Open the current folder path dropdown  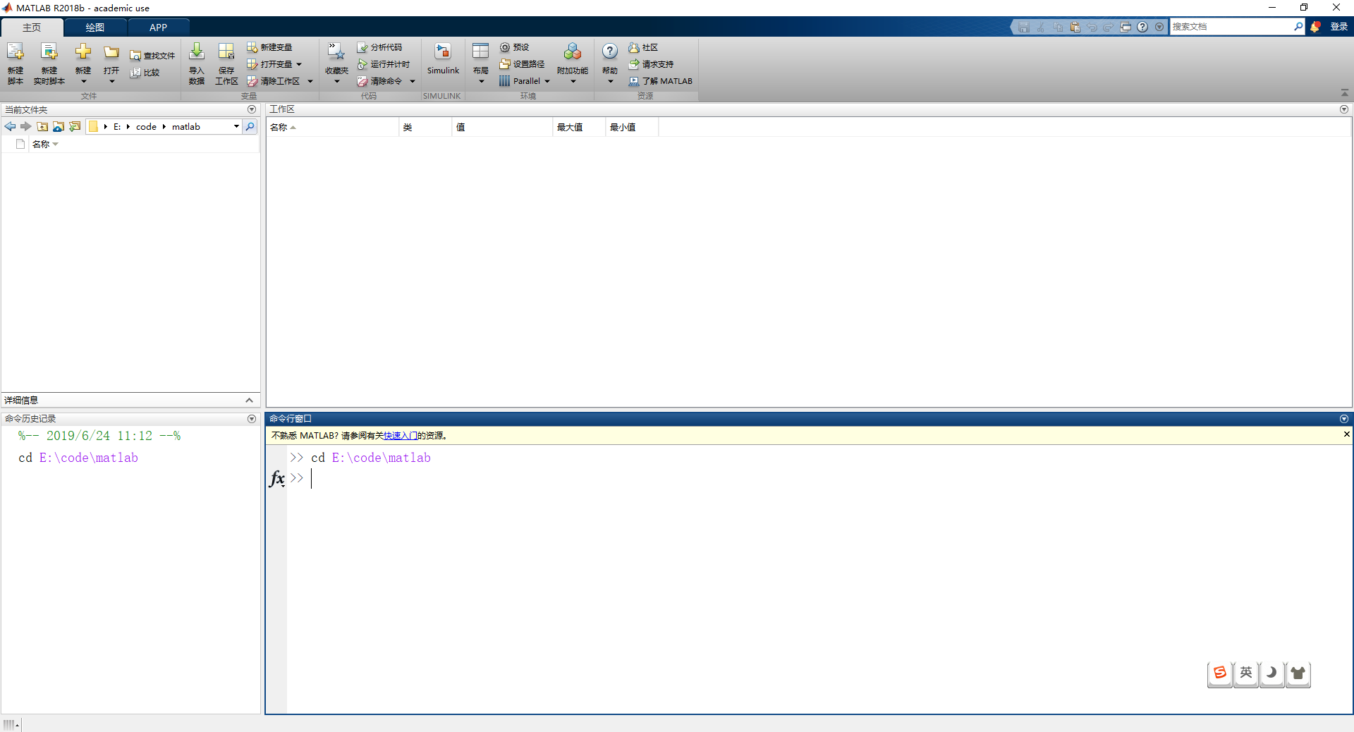[x=236, y=127]
